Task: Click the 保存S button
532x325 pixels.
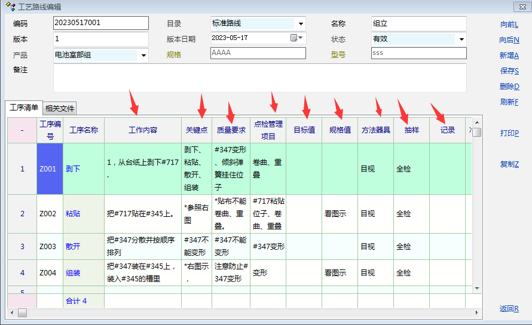Action: (509, 71)
